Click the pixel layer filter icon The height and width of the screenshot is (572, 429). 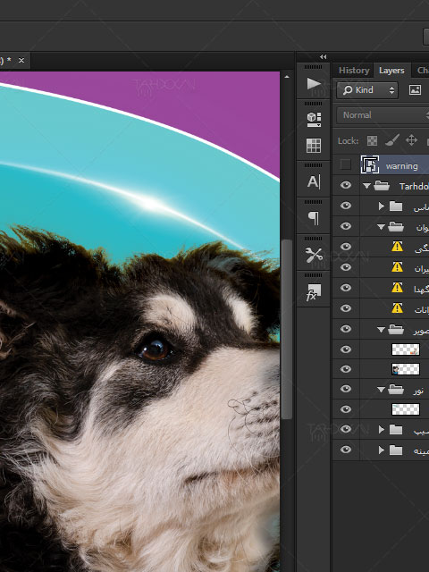point(415,90)
